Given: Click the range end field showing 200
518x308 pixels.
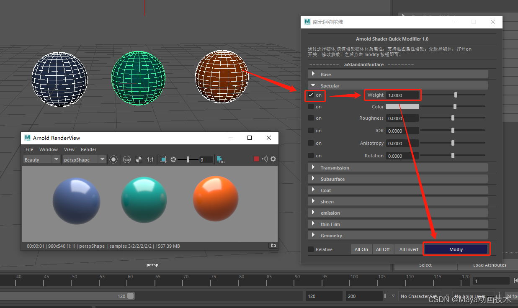Looking at the screenshot, I should [x=364, y=296].
